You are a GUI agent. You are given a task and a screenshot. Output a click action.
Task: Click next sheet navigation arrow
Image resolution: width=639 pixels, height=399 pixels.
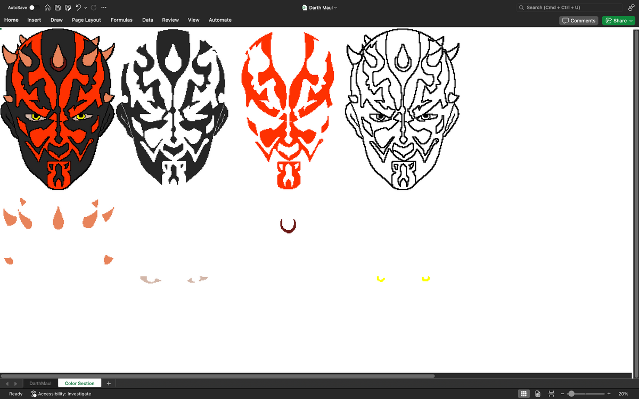click(x=15, y=383)
